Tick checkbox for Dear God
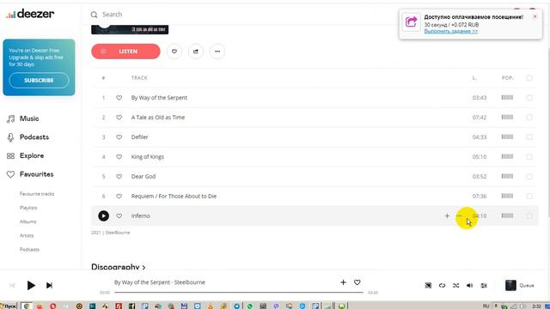Viewport: 550px width, 309px height. tap(529, 176)
